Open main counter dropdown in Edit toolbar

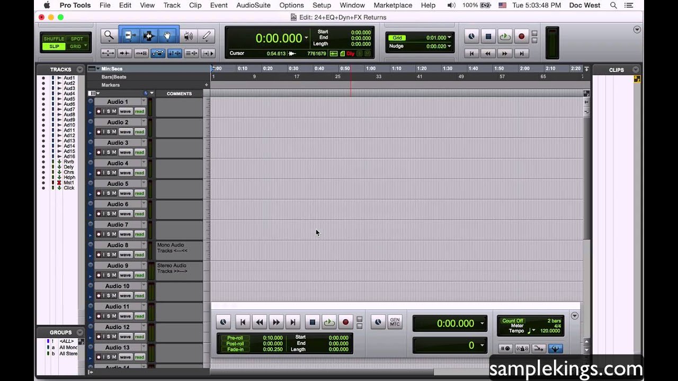click(x=306, y=38)
